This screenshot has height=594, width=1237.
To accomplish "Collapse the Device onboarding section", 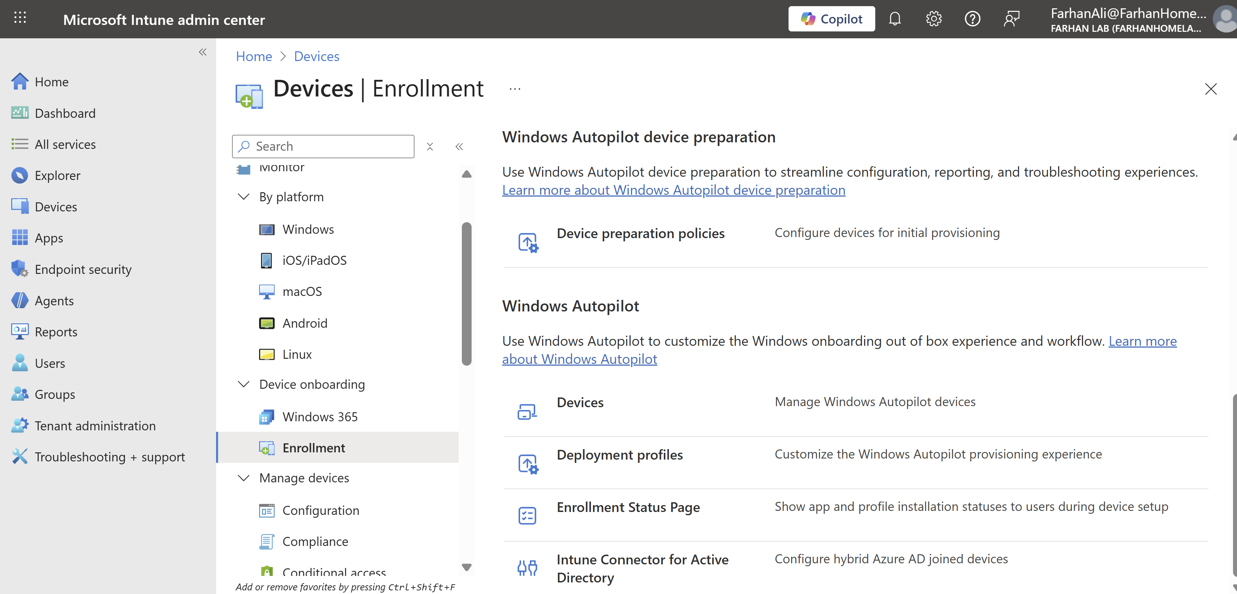I will [244, 384].
